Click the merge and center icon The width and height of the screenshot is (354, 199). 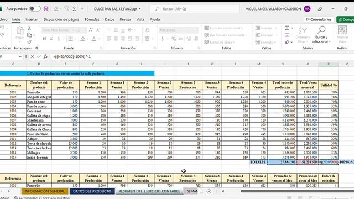(x=147, y=39)
